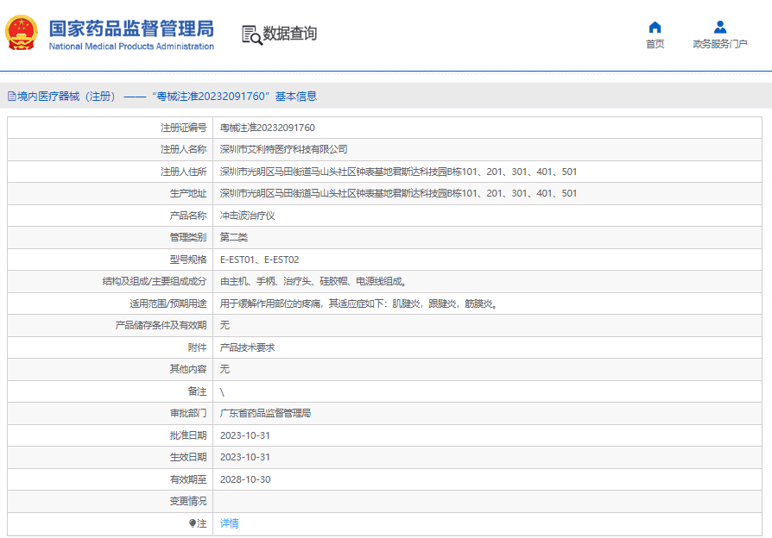Click the 基本信息 heading text
Screen dimensions: 772x538
click(296, 97)
